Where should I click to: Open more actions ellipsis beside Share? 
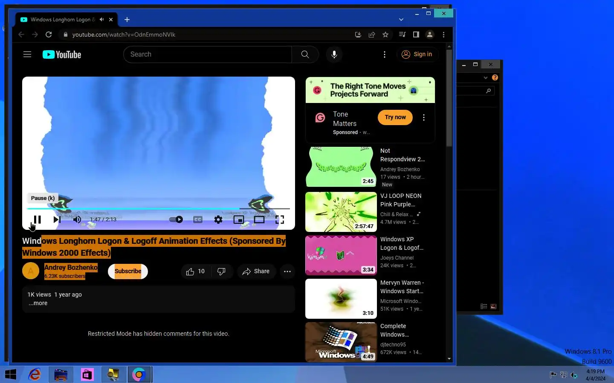click(x=287, y=272)
